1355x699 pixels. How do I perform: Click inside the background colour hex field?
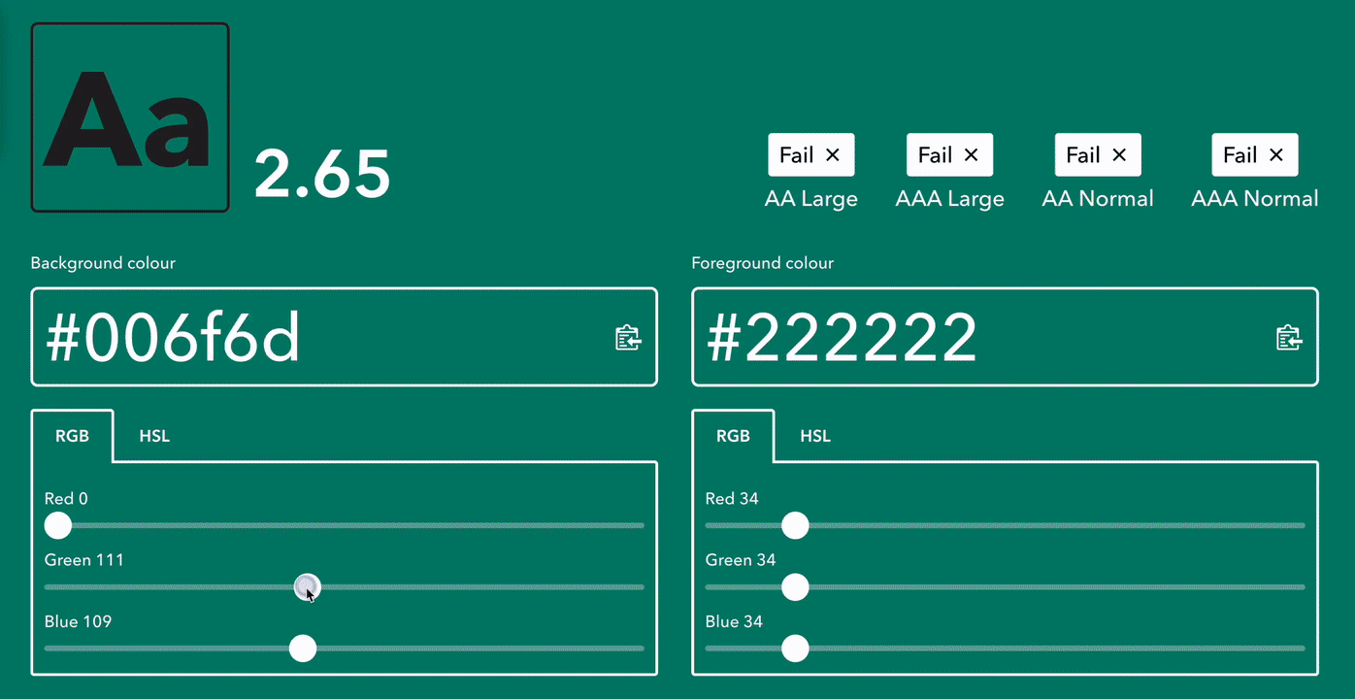(291, 337)
